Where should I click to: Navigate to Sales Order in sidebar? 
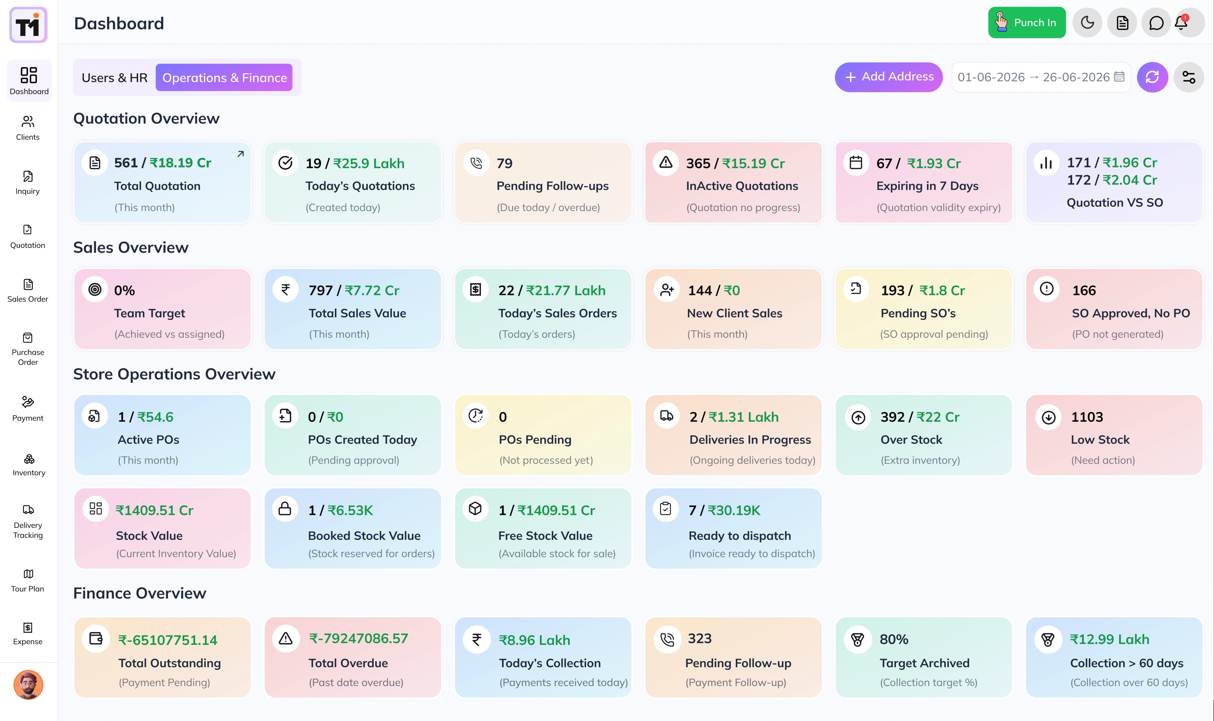pyautogui.click(x=28, y=291)
